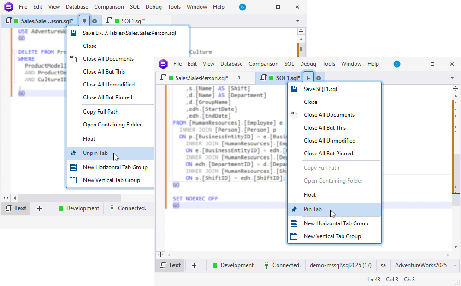Click the horizontal scrollbar thumb in back window

(70, 198)
